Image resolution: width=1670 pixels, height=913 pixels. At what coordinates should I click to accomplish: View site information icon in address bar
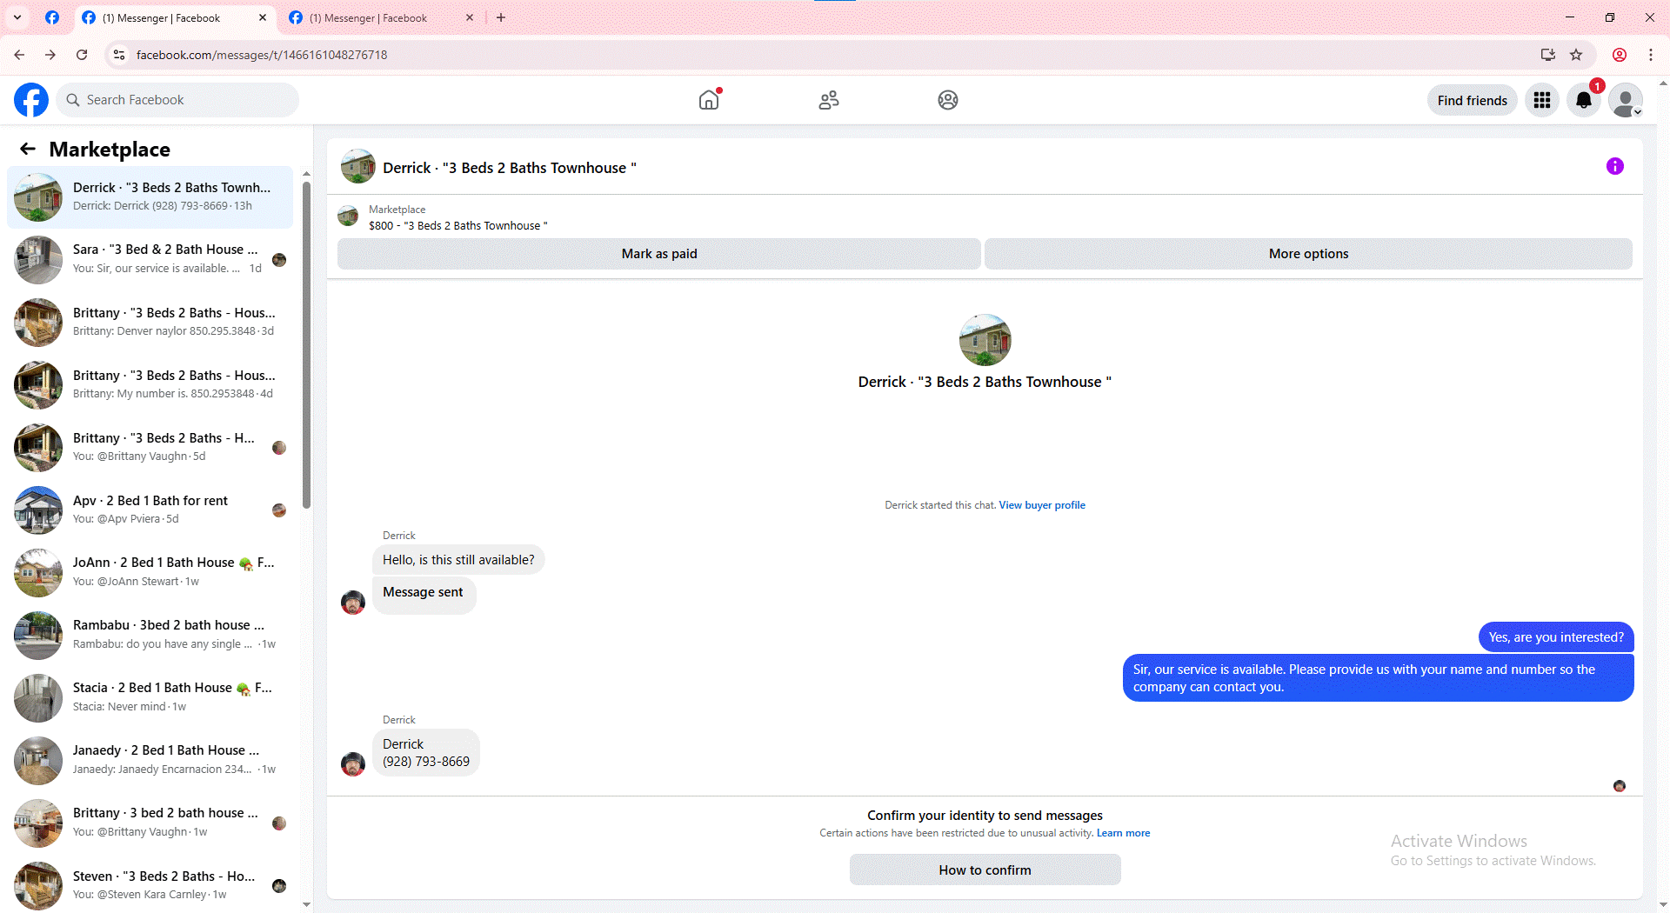click(119, 55)
